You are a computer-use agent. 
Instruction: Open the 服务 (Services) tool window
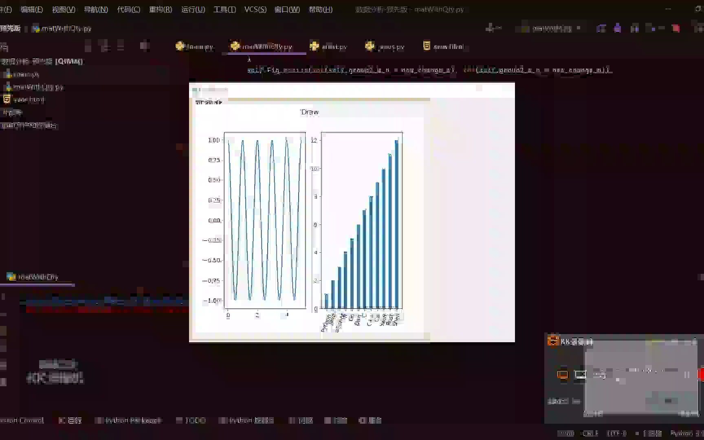(371, 420)
